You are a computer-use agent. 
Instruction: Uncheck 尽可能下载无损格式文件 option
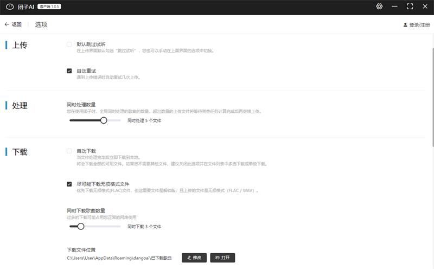pyautogui.click(x=69, y=184)
